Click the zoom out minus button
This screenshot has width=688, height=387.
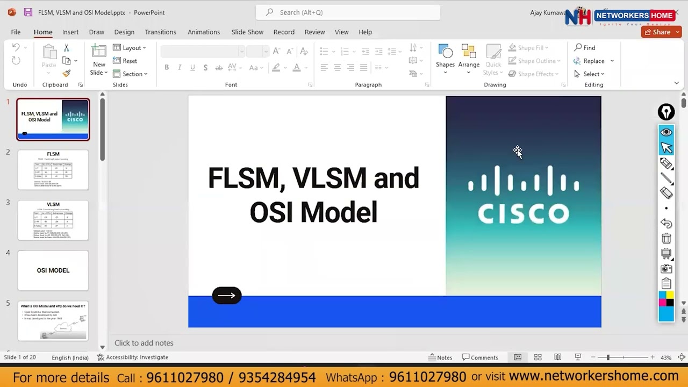pyautogui.click(x=593, y=357)
